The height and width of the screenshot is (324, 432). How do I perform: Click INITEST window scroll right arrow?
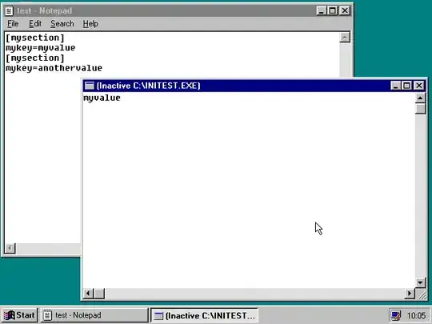click(x=410, y=294)
